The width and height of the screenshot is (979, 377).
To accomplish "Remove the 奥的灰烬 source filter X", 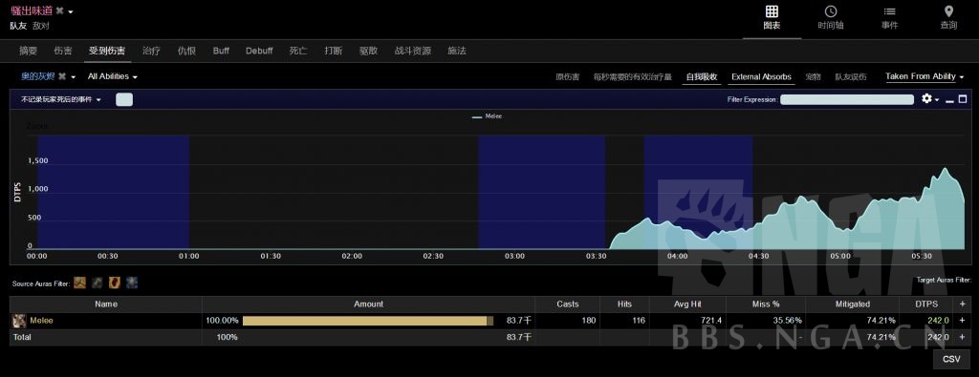I will 62,76.
